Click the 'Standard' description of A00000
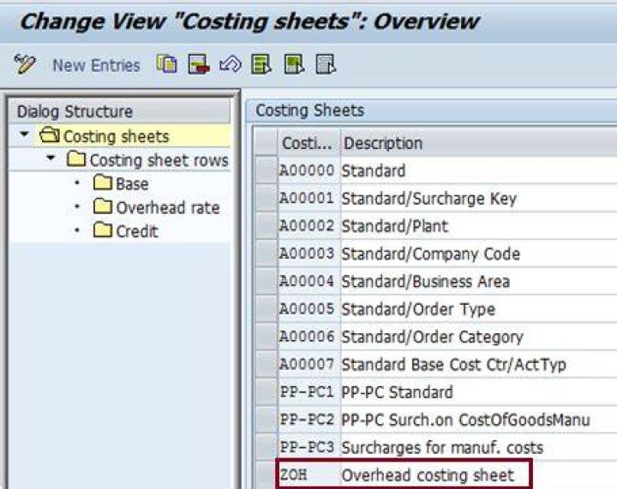The width and height of the screenshot is (617, 489). click(x=374, y=170)
